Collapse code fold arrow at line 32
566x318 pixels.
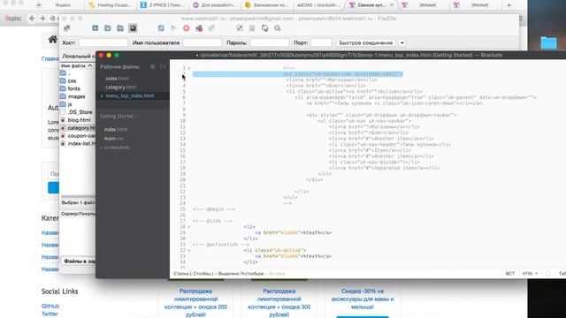click(x=188, y=250)
